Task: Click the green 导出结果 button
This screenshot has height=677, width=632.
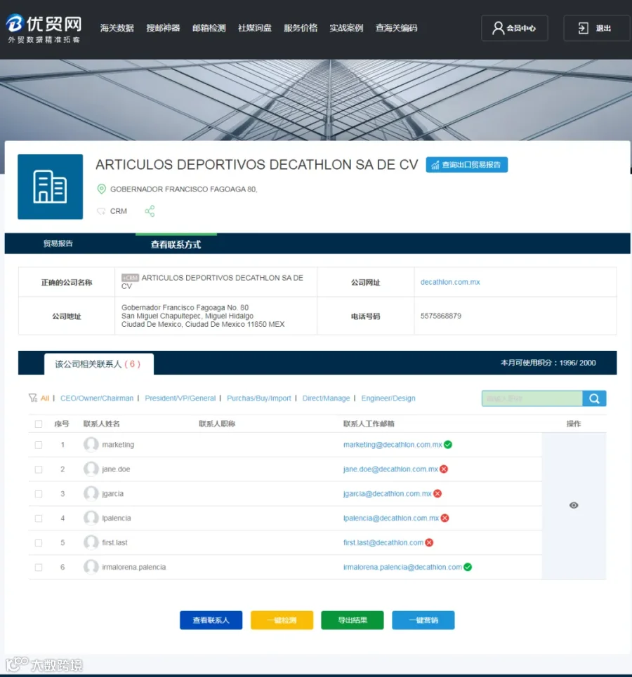Action: 353,620
